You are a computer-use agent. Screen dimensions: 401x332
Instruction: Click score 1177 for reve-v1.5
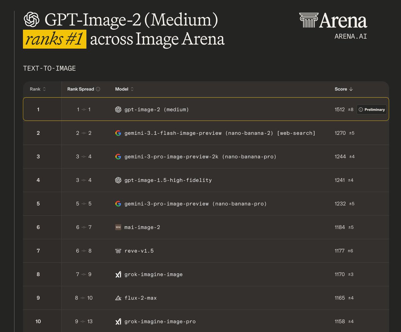tap(340, 251)
